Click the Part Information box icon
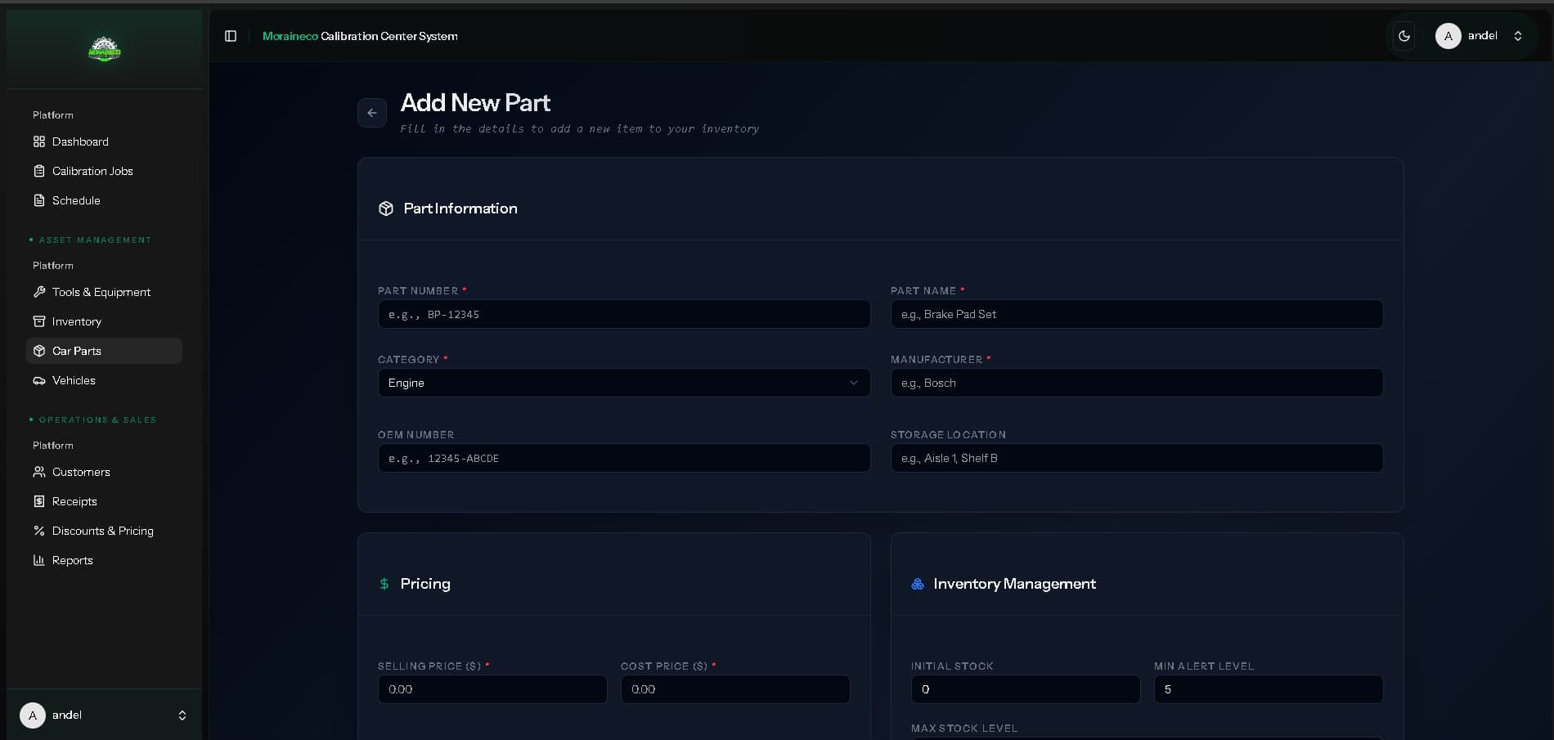The width and height of the screenshot is (1554, 740). tap(386, 209)
